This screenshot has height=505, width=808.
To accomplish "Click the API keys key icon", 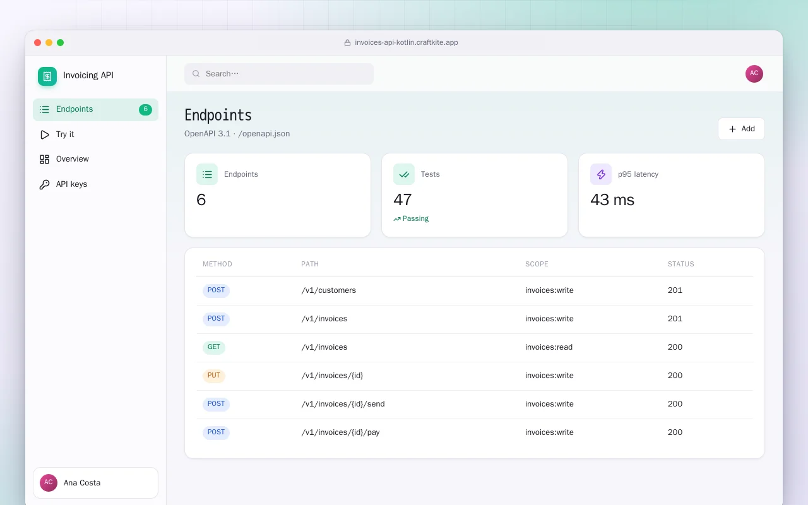I will [x=44, y=184].
